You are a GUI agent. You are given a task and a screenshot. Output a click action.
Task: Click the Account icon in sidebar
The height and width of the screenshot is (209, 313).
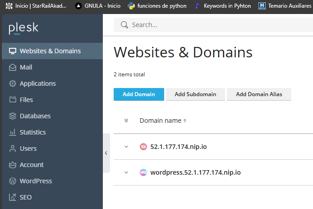click(x=12, y=165)
